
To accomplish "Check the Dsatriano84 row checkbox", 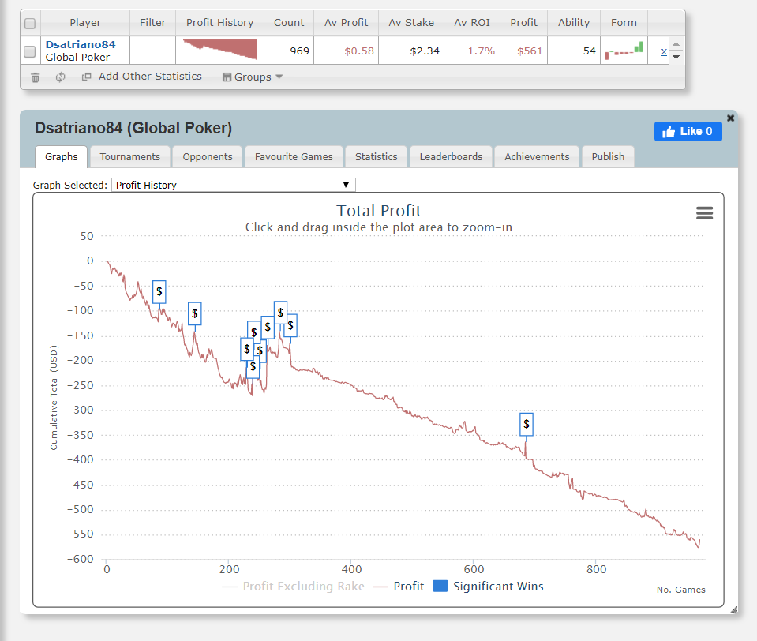I will 30,51.
